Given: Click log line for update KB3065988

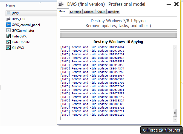Looking at the screenshot, I should pyautogui.click(x=92, y=79).
